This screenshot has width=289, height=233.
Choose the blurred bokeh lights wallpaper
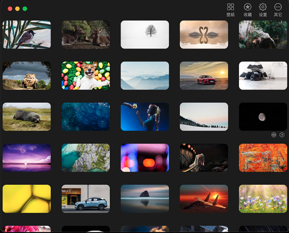click(x=144, y=158)
